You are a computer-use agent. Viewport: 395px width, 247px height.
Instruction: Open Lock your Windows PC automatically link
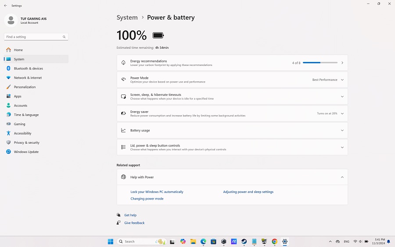tap(157, 192)
